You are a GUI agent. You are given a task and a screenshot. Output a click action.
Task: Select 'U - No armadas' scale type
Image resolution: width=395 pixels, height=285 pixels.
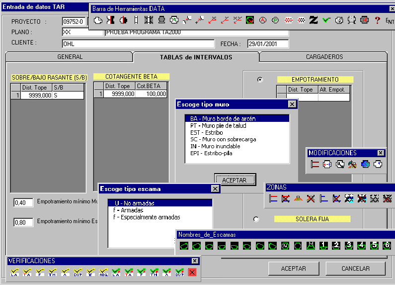coord(160,203)
